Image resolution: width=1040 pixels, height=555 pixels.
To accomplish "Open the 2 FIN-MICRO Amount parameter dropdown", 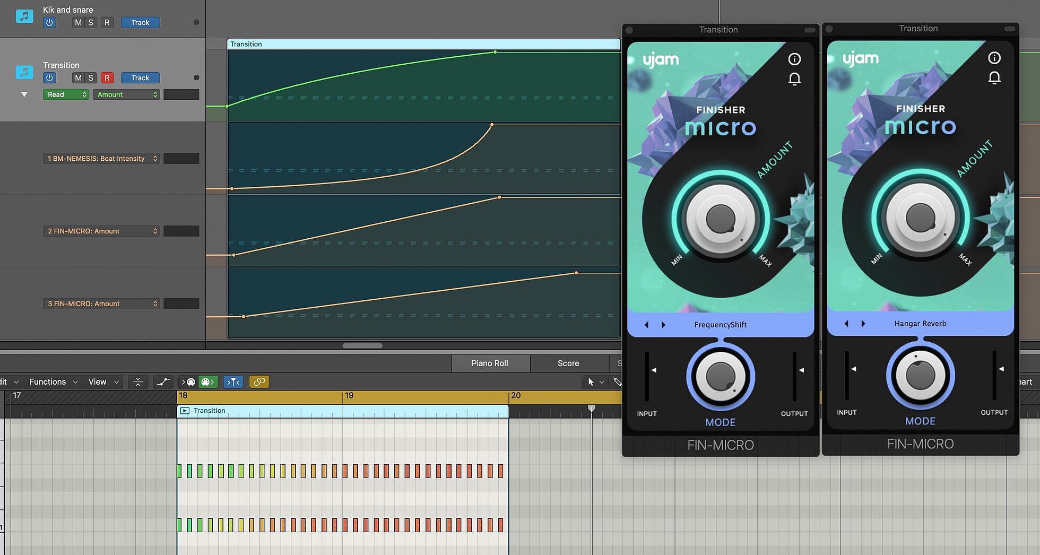I will (x=101, y=231).
